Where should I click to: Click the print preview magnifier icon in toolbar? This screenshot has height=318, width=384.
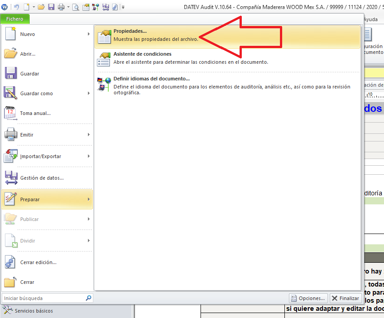click(76, 7)
